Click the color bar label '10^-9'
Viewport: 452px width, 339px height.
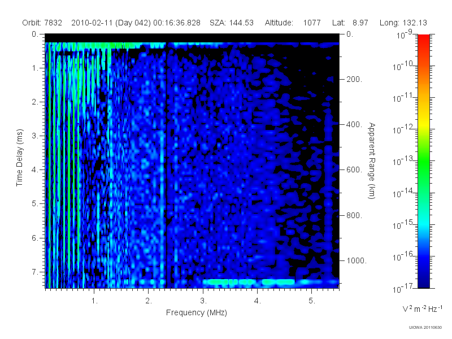(x=405, y=34)
